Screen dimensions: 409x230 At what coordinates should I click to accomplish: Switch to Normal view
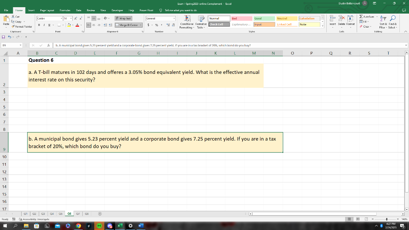pyautogui.click(x=349, y=219)
